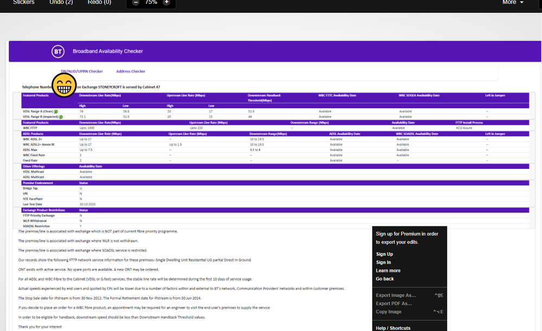Undo the last edit

(61, 3)
